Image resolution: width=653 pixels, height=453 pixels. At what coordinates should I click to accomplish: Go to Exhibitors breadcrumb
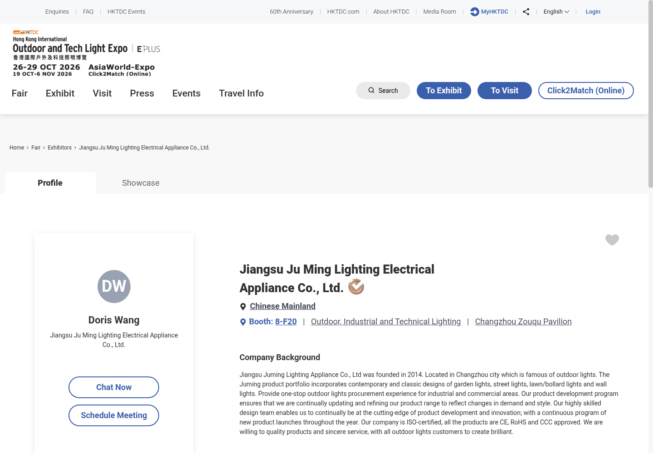[x=60, y=148]
